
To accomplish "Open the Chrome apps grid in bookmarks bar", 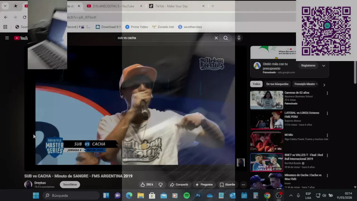I will 5,27.
